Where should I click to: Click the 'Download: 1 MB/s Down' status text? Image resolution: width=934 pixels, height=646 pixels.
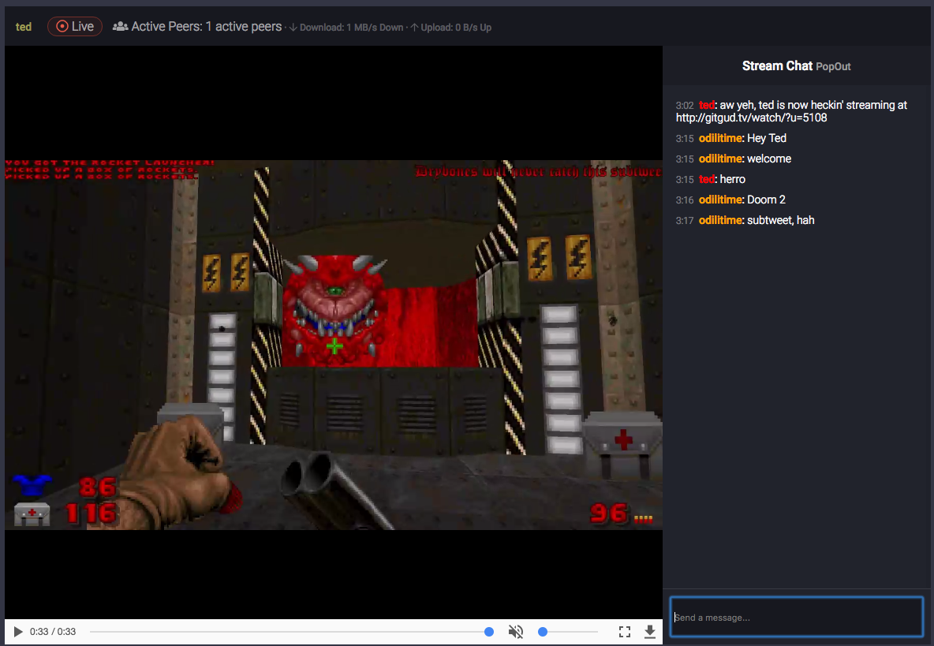352,28
